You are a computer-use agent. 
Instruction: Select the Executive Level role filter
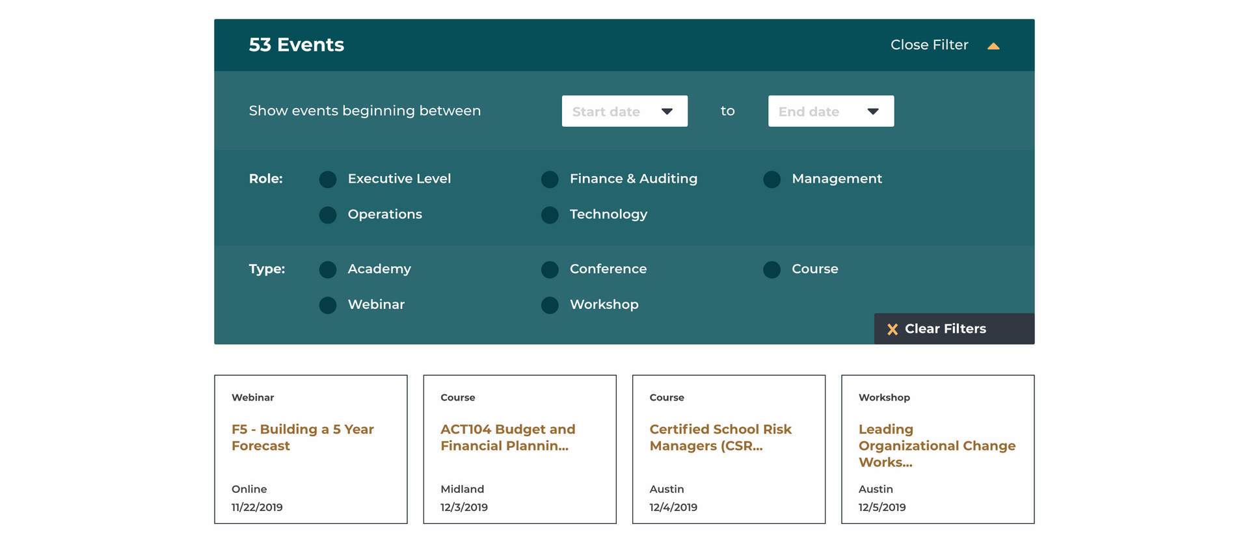click(x=328, y=179)
